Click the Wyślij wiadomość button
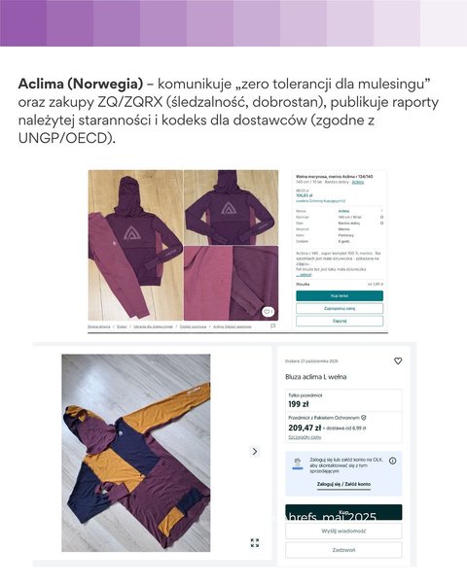Viewport: 467px width, 583px height. pyautogui.click(x=343, y=531)
